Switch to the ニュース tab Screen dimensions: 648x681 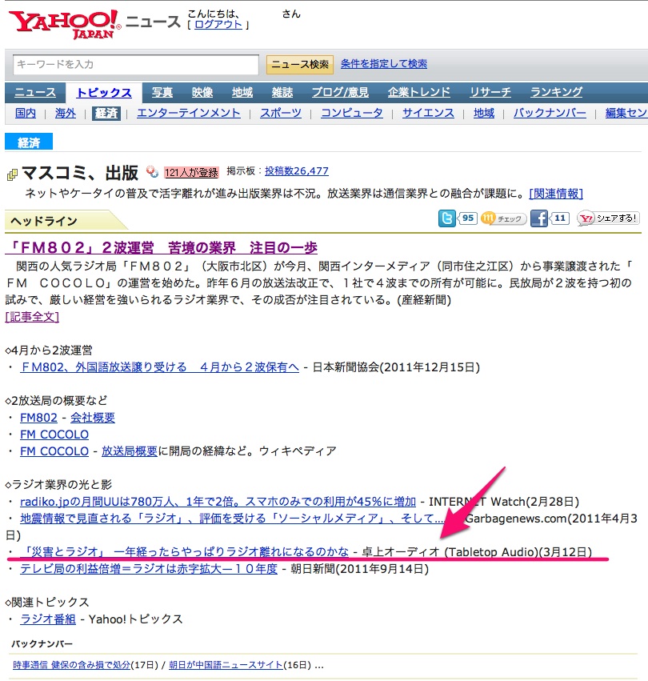tap(35, 92)
